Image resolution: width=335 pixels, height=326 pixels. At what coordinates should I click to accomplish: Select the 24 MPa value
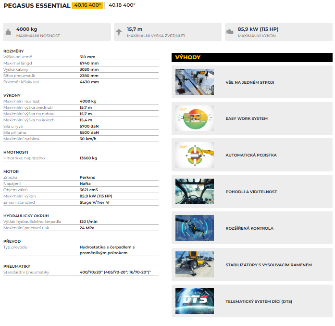tap(87, 228)
